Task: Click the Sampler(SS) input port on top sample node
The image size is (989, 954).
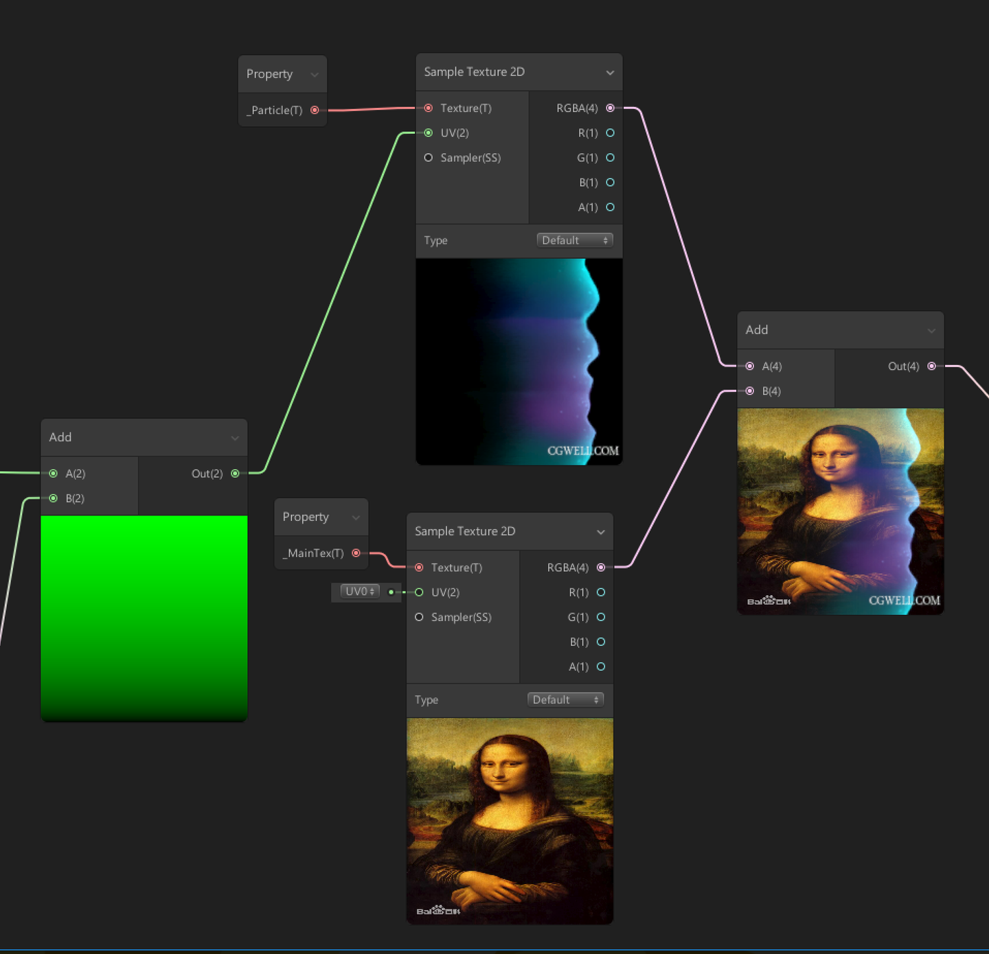Action: tap(428, 157)
